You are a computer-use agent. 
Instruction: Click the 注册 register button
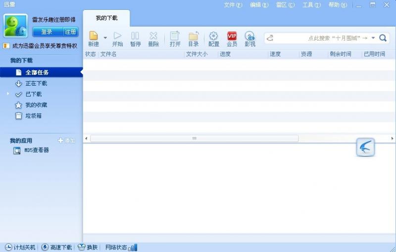pos(71,32)
